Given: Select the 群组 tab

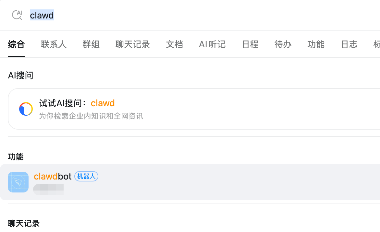Looking at the screenshot, I should (x=91, y=44).
